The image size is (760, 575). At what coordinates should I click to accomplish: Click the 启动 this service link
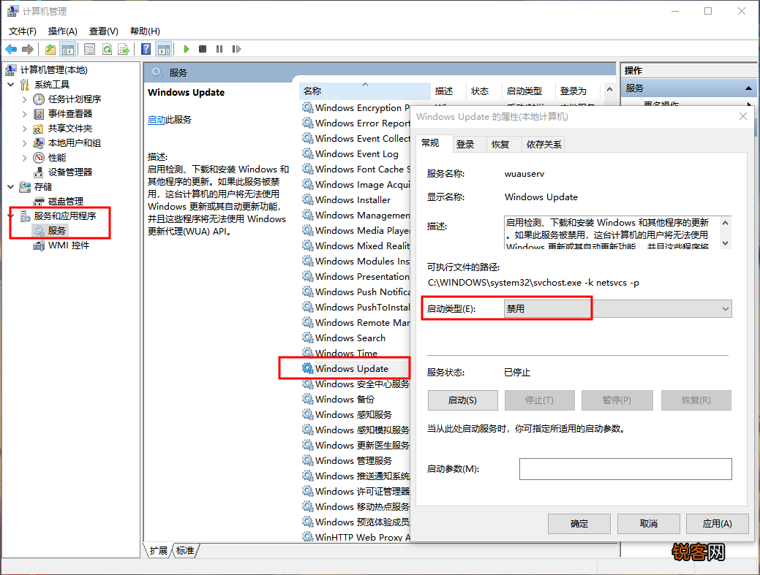pos(157,120)
